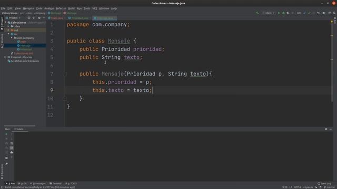The image size is (337, 189).
Task: Click the Run with Coverage icon
Action: [288, 13]
